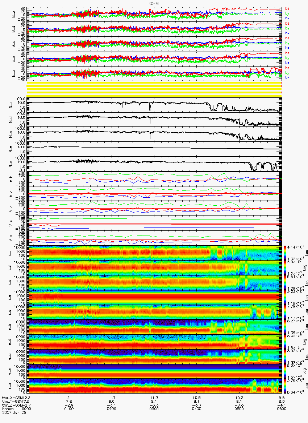Click the Z-GSM value -3.3
The image size is (308, 423).
(154, 405)
